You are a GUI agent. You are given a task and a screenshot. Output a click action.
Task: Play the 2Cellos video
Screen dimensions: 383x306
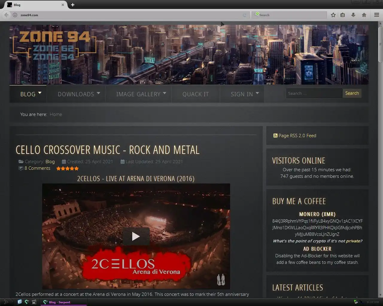click(136, 236)
